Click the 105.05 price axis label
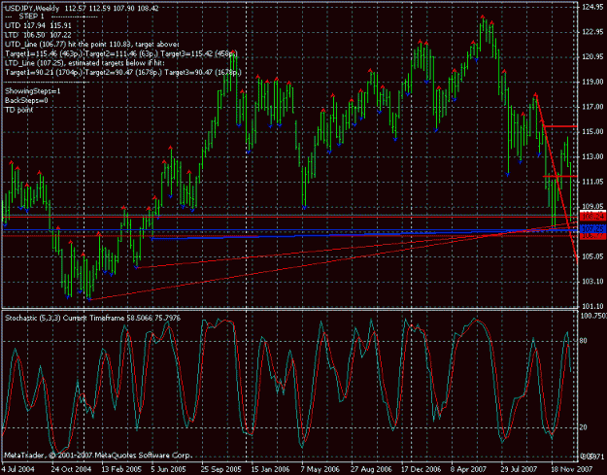 click(x=592, y=256)
